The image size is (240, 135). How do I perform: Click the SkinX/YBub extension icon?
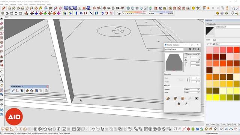[70, 8]
